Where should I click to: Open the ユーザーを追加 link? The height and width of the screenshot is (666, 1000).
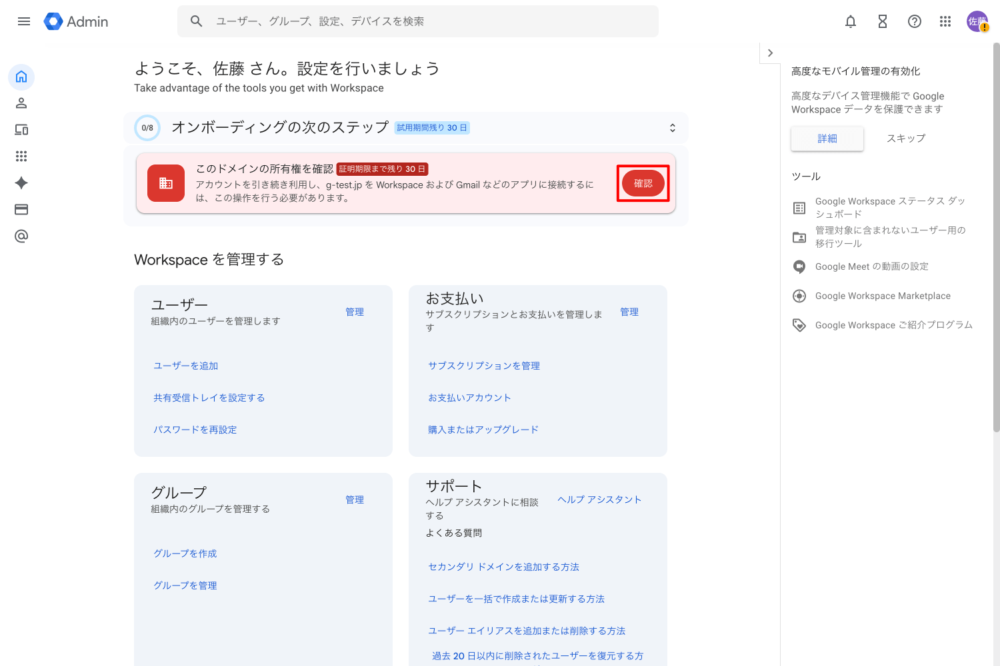pyautogui.click(x=186, y=366)
